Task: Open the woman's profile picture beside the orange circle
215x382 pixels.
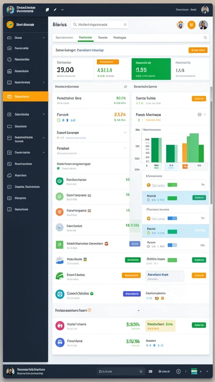Action: pos(203,25)
